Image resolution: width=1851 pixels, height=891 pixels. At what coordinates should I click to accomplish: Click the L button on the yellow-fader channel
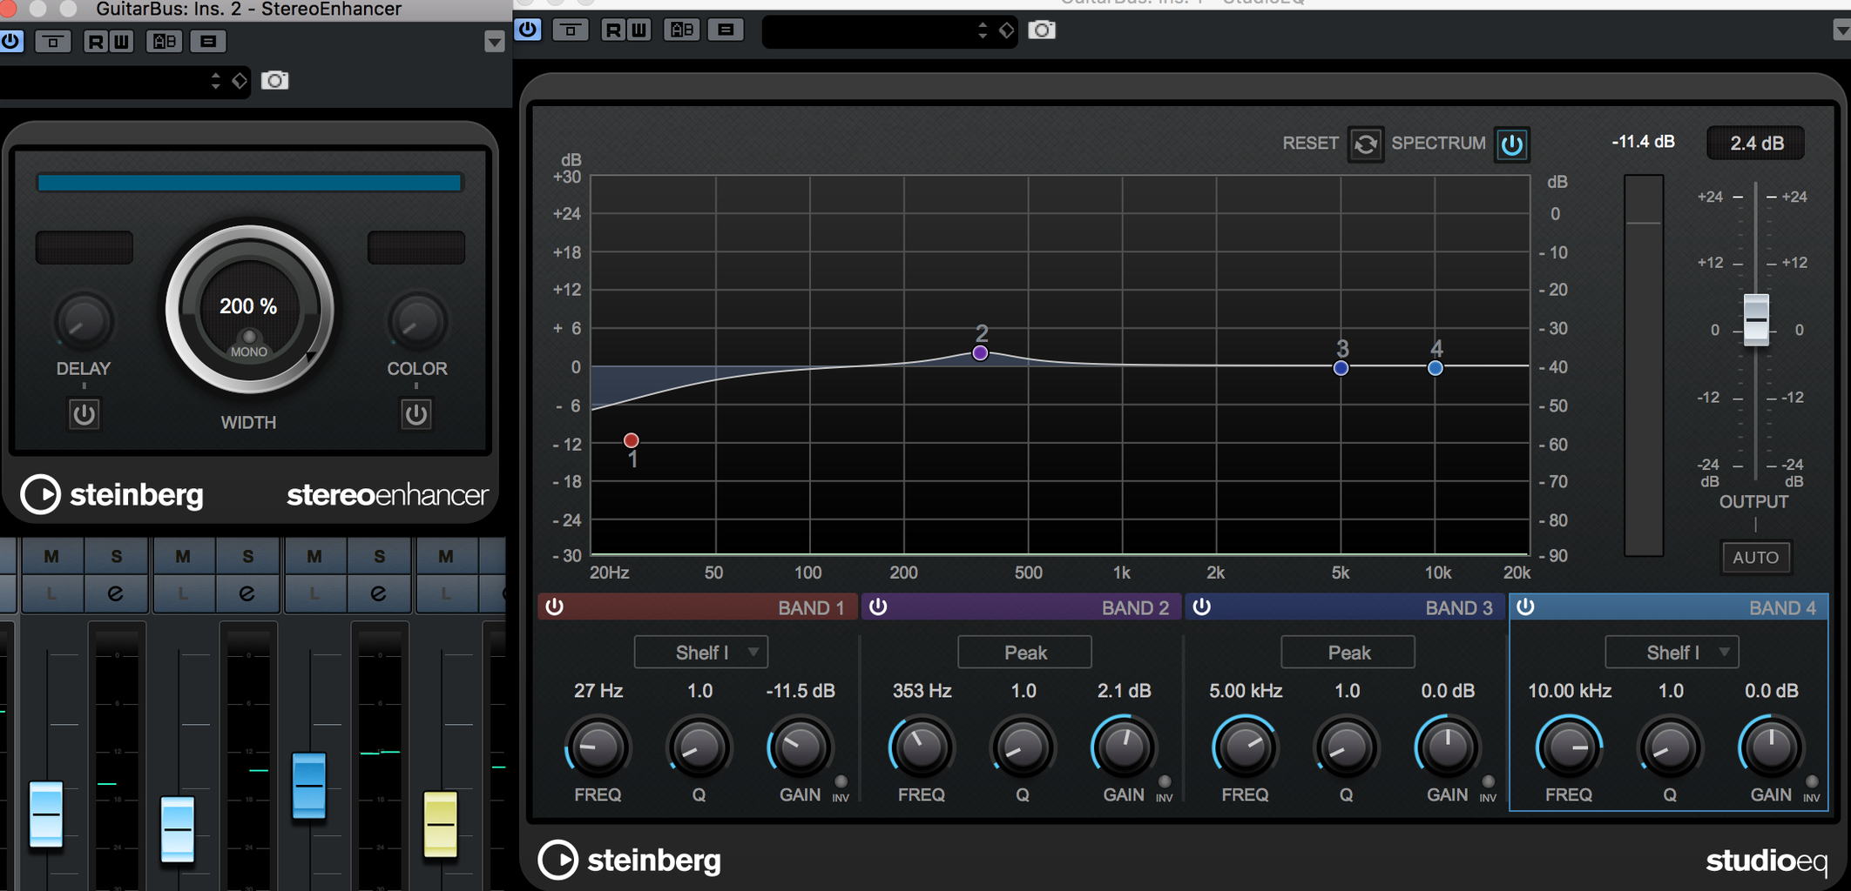pyautogui.click(x=445, y=593)
